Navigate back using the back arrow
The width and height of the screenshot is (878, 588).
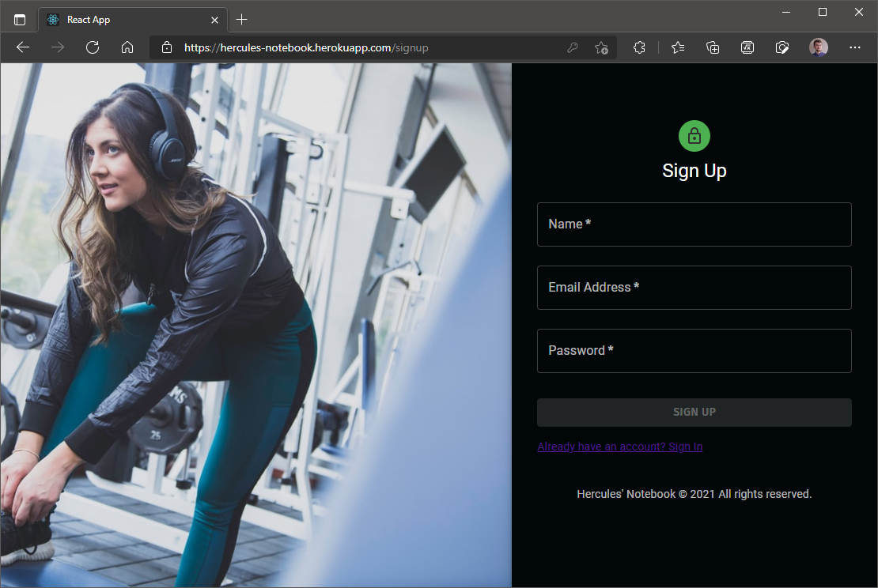coord(22,47)
